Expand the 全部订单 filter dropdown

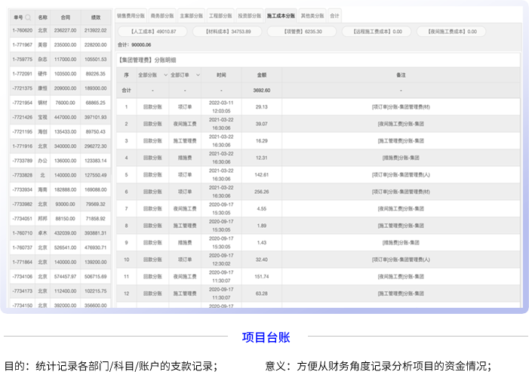pos(184,75)
